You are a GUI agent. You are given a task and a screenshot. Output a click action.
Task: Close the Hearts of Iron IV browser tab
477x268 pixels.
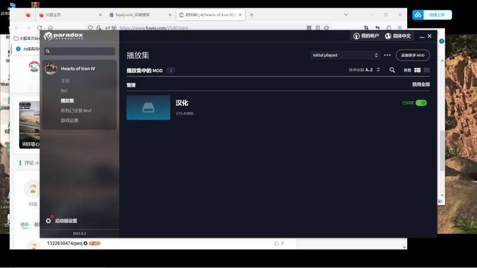(240, 14)
